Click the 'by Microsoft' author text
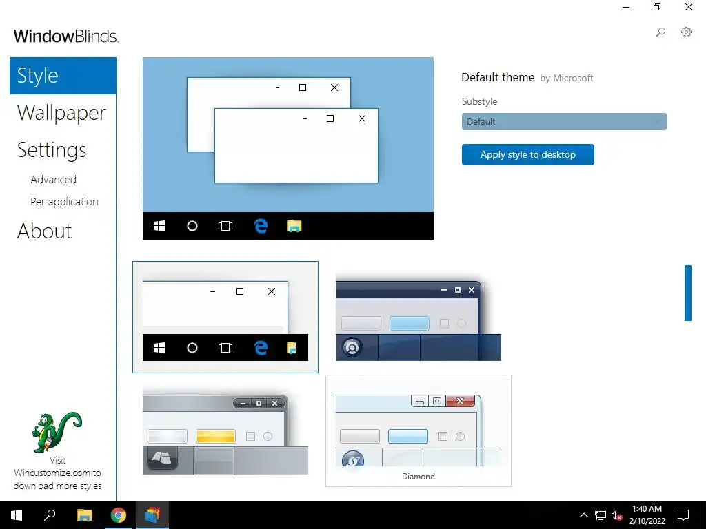Screen dimensions: 706x529 click(x=567, y=79)
